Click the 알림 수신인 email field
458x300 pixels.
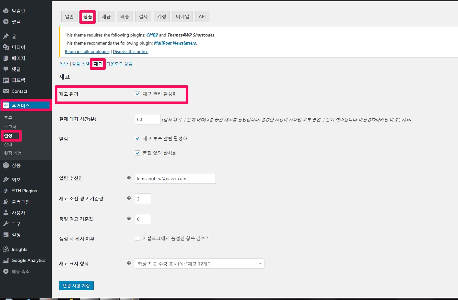pos(175,178)
